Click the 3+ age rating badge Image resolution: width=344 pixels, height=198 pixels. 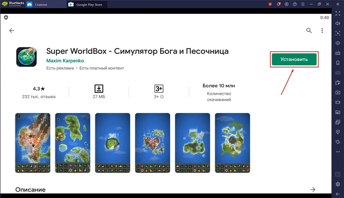tap(159, 89)
